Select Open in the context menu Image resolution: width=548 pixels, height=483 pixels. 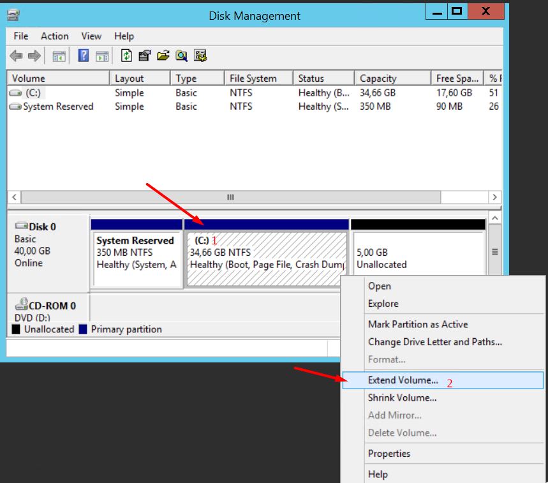pyautogui.click(x=443, y=286)
